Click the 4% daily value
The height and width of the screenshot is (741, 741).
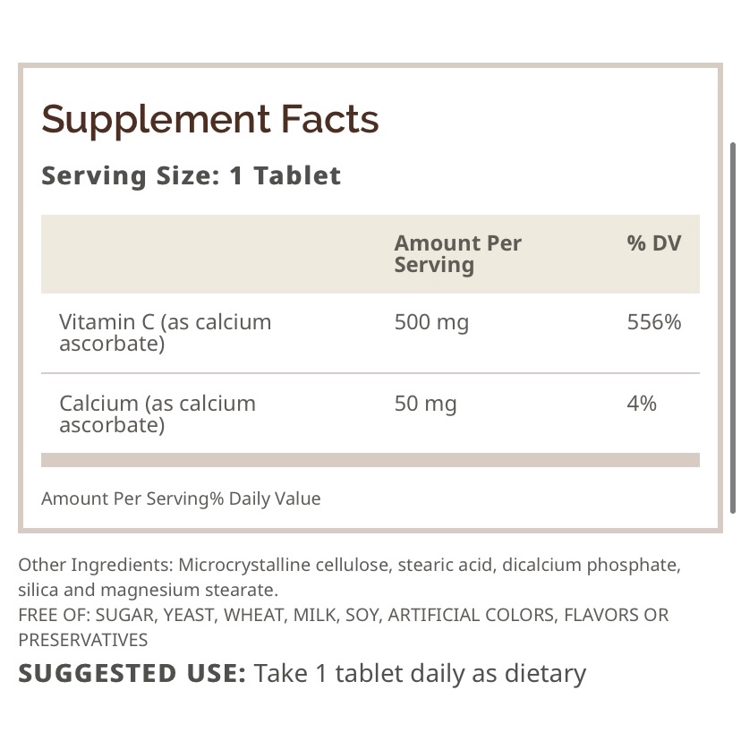pos(642,404)
